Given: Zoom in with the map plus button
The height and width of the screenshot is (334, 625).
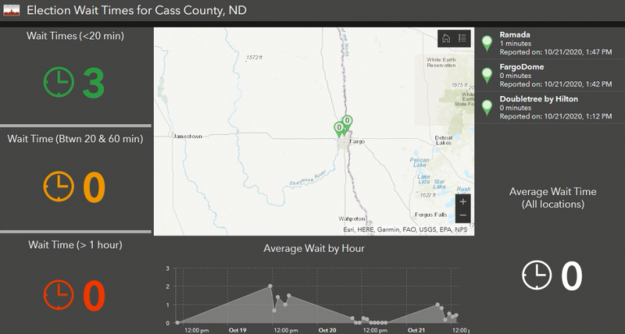Looking at the screenshot, I should tap(463, 202).
